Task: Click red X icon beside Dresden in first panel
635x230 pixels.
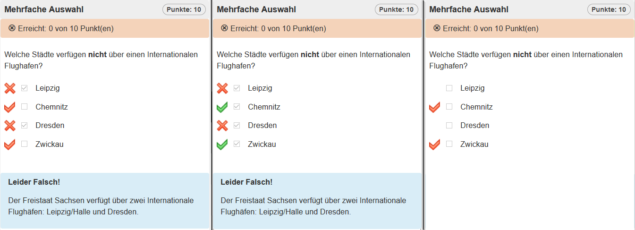Action: tap(9, 126)
